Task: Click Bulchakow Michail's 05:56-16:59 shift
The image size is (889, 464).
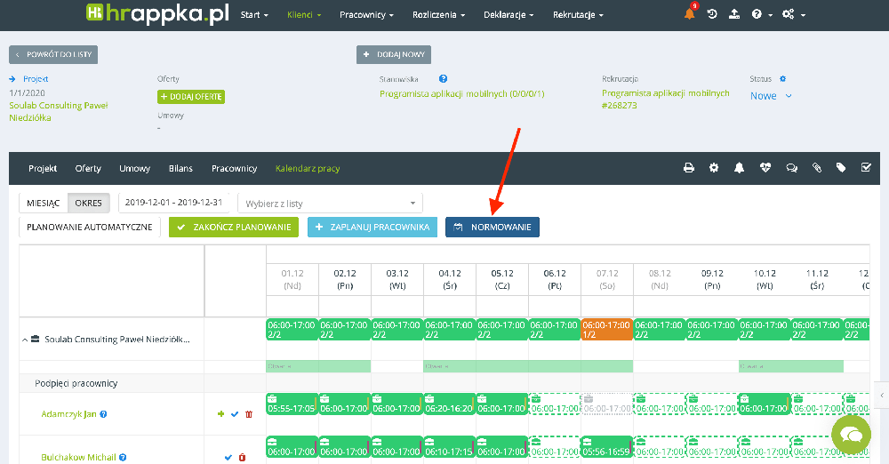Action: tap(606, 447)
